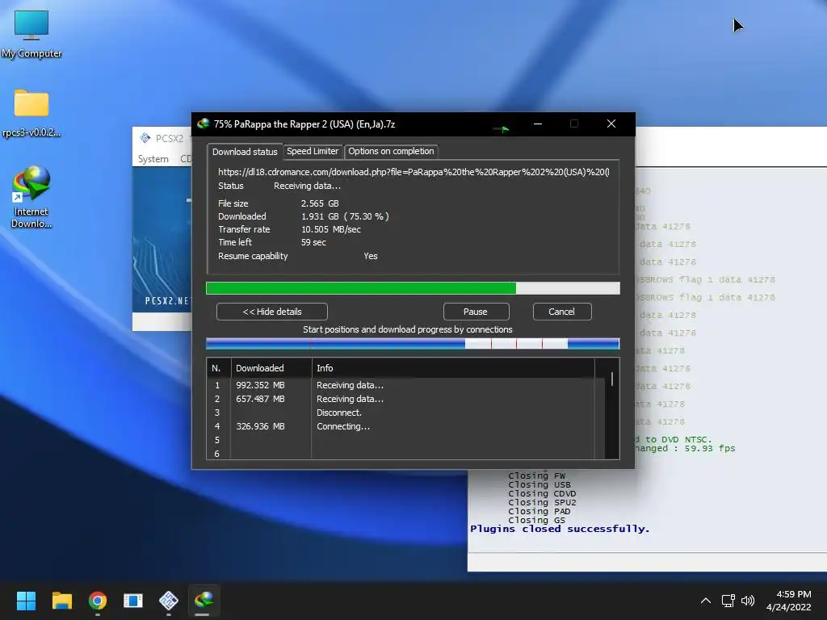This screenshot has width=827, height=620.
Task: Show hidden tray icons chevron
Action: tap(706, 601)
